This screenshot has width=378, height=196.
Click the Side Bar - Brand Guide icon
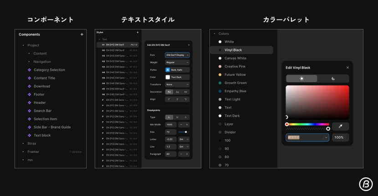point(30,127)
